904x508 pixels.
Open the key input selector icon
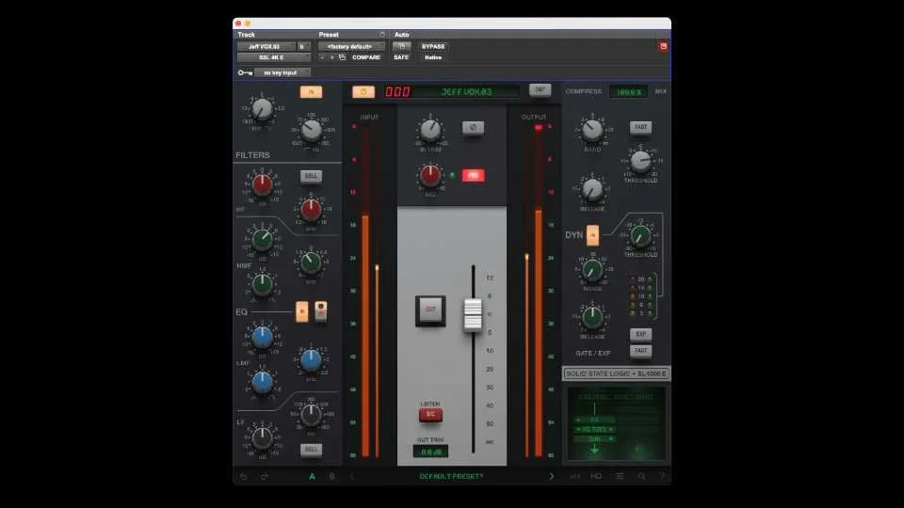(245, 72)
